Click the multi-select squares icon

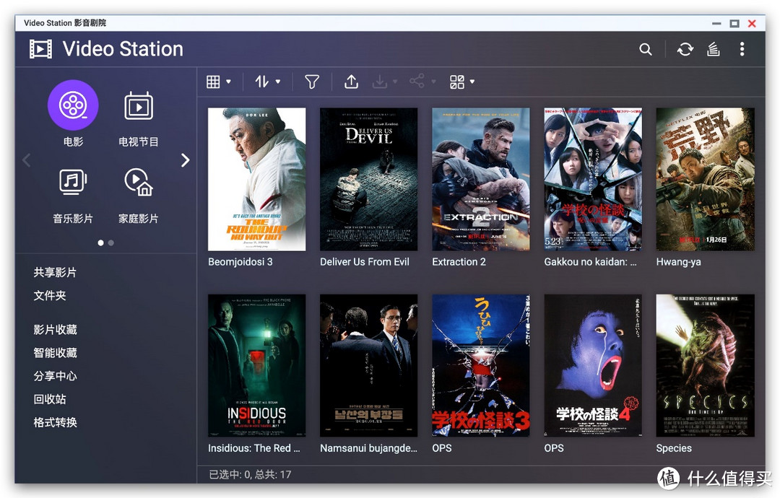[x=457, y=82]
